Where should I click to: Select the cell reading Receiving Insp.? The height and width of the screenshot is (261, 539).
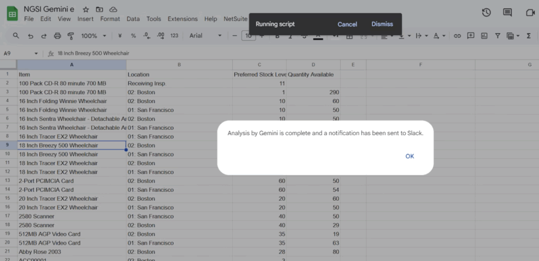[x=179, y=83]
